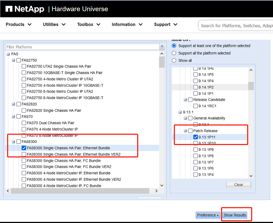This screenshot has height=223, width=273.
Task: Open the Products menu
Action: click(x=19, y=25)
